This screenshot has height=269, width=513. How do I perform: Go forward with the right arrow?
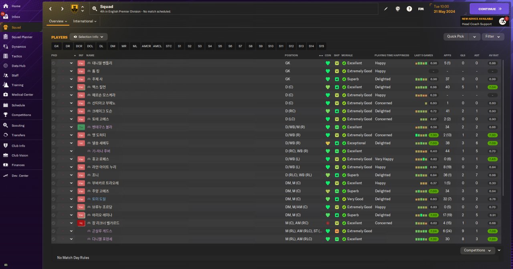click(x=62, y=9)
